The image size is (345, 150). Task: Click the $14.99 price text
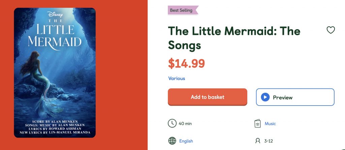pos(186,63)
